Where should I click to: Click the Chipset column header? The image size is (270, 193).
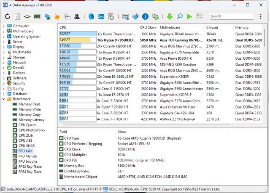point(212,27)
